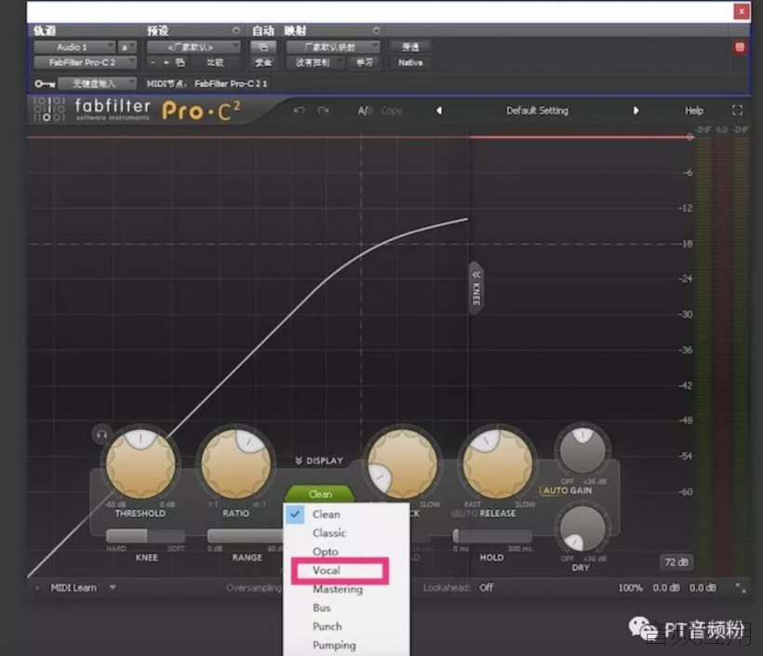The height and width of the screenshot is (656, 763).
Task: Expand the Knee side panel handle
Action: (x=475, y=288)
